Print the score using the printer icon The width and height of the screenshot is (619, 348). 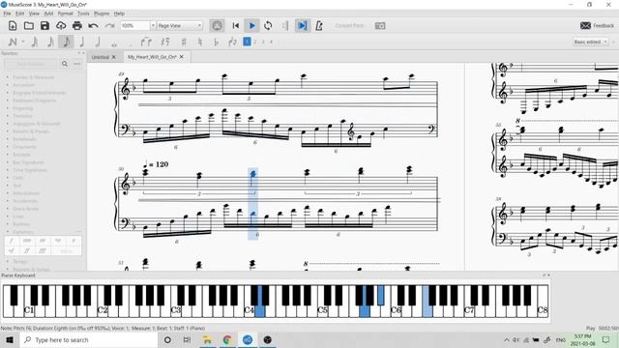click(77, 26)
